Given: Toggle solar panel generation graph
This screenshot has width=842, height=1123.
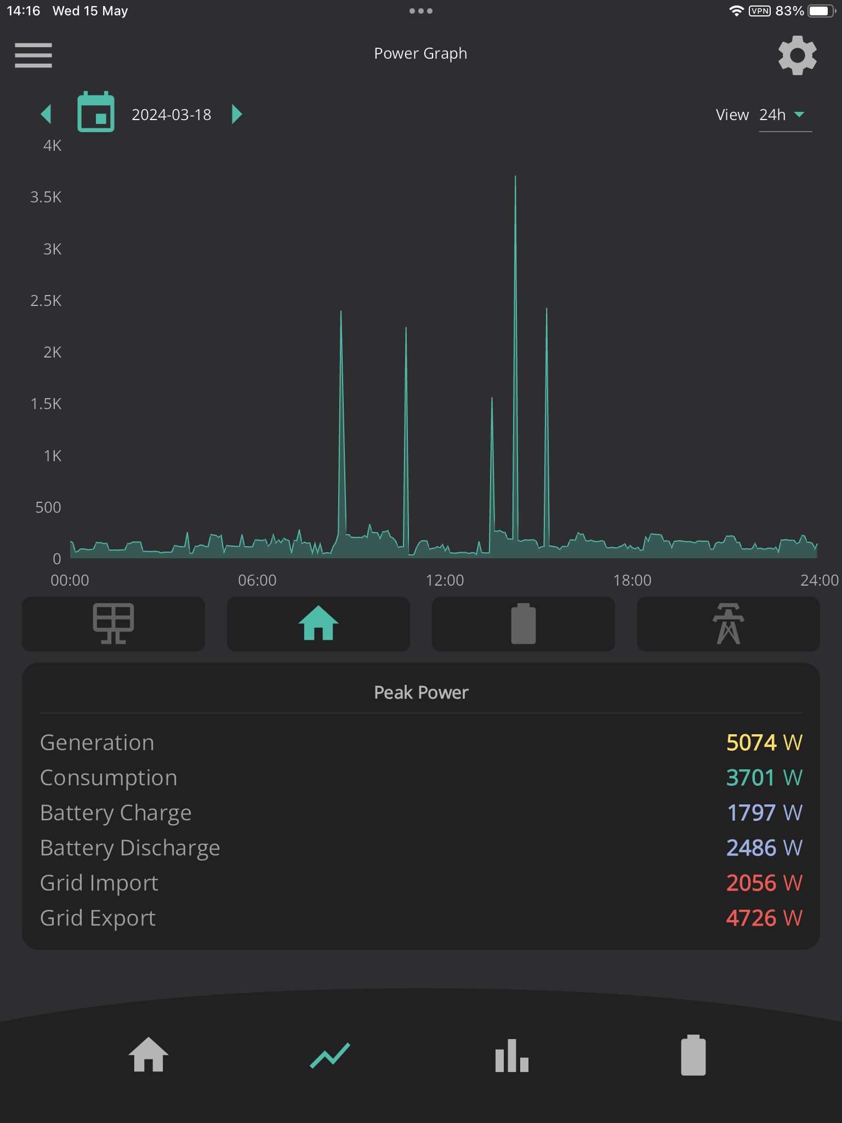Looking at the screenshot, I should pyautogui.click(x=113, y=624).
